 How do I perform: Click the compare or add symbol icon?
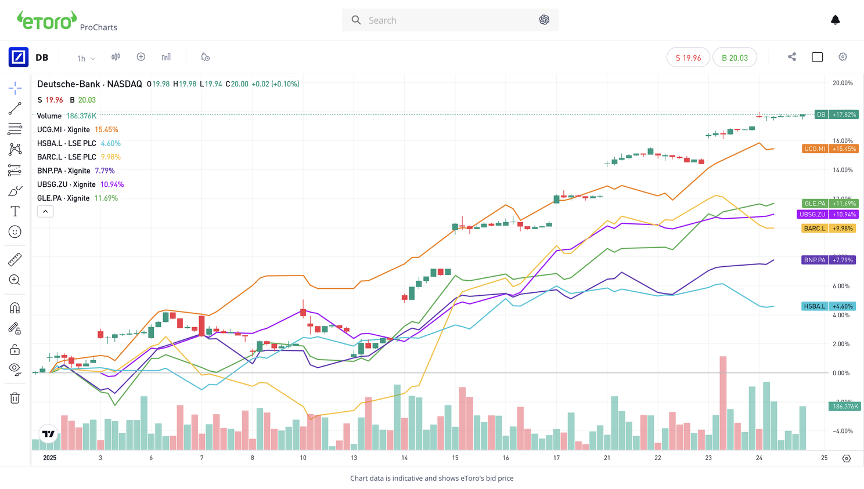[x=141, y=57]
